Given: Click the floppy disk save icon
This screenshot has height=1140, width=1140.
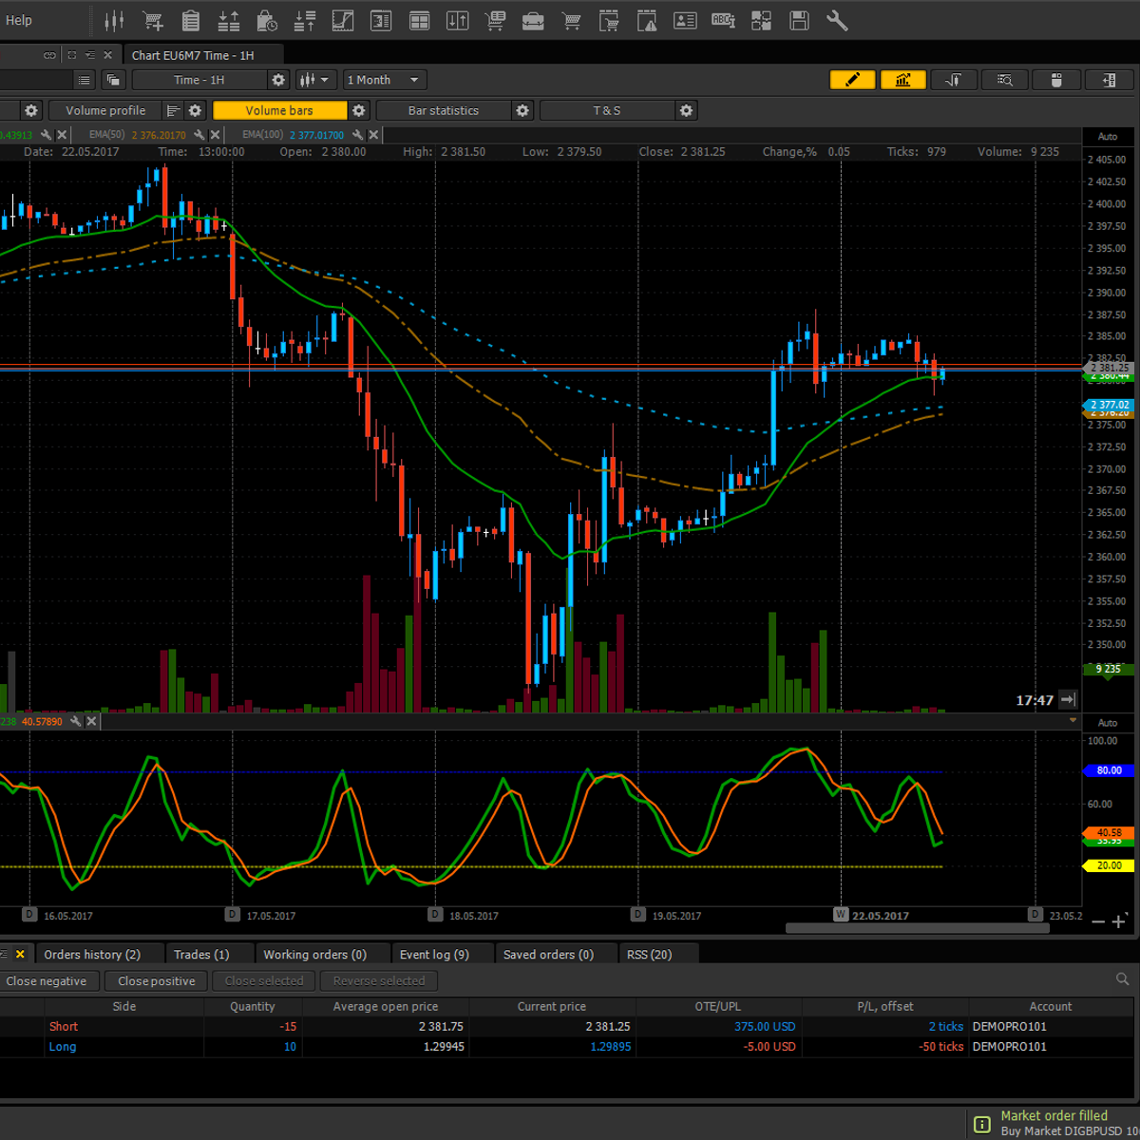Looking at the screenshot, I should [x=799, y=20].
